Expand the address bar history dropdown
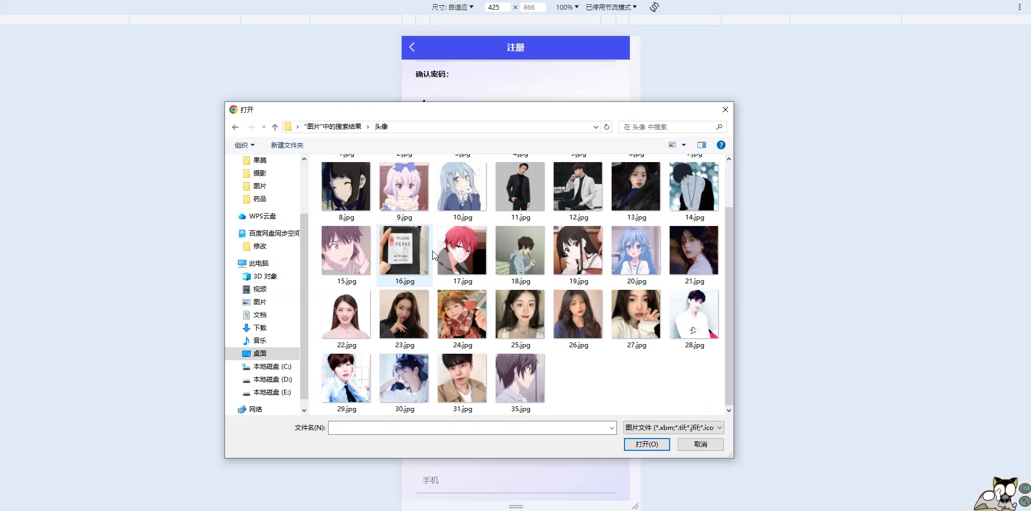Screen dimensions: 1031x511 (x=596, y=127)
